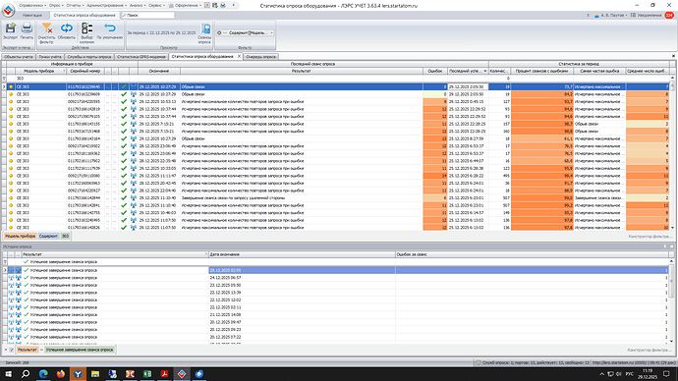Close the Статистика опроса оборудования tab
Screen dimensions: 678x381
click(239, 56)
